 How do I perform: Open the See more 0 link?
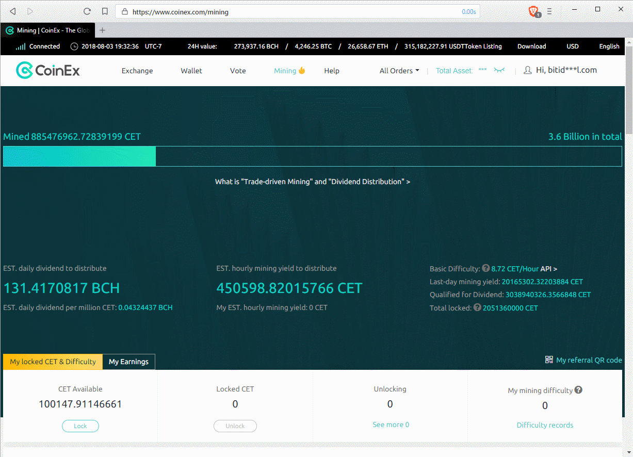click(391, 425)
